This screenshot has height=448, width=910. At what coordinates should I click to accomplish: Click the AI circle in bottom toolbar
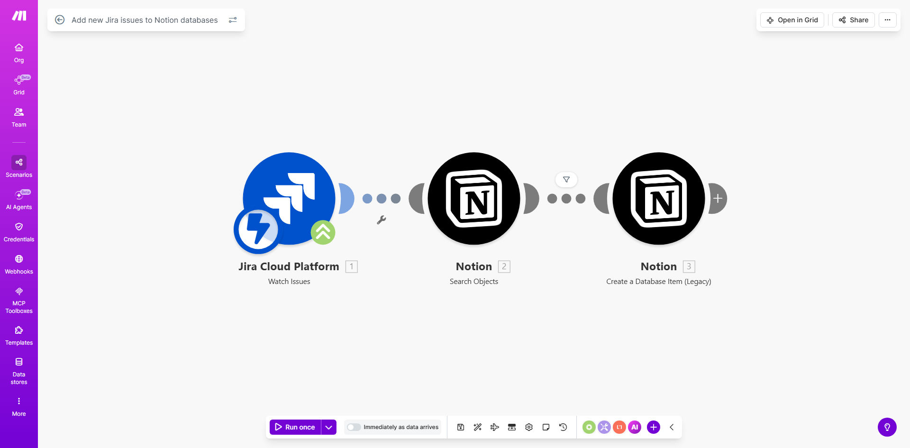(x=635, y=427)
